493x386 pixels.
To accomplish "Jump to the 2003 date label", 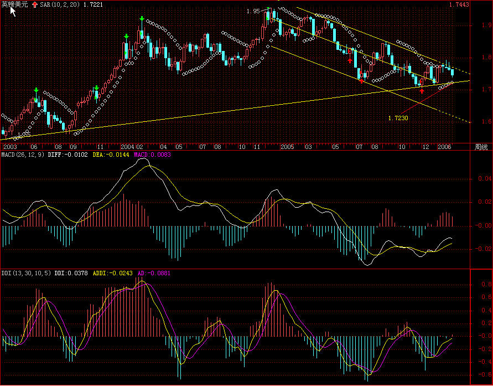I will click(x=10, y=147).
